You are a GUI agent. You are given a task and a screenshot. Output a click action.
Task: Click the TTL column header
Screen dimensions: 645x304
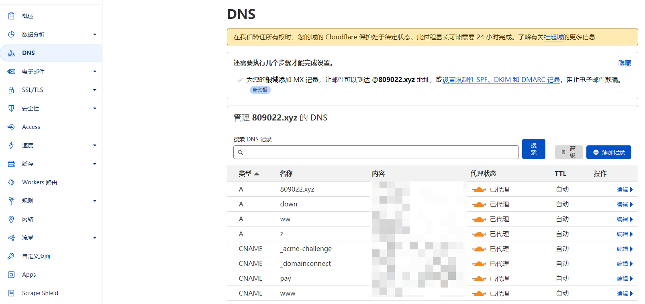(x=561, y=173)
